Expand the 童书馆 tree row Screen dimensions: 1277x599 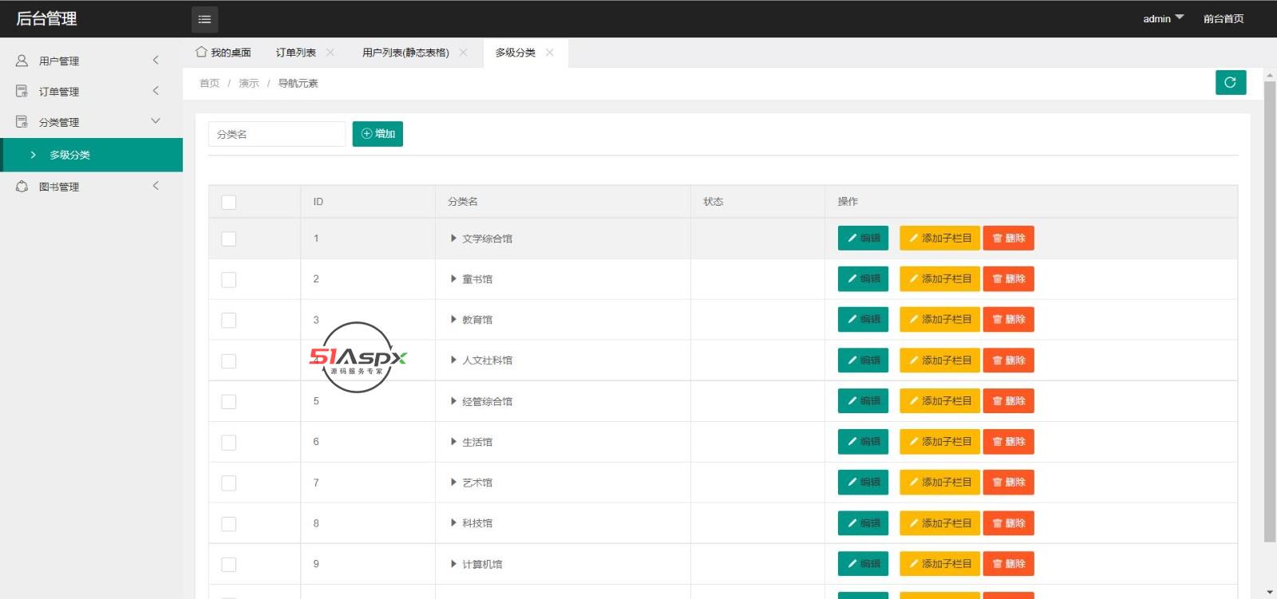coord(453,279)
